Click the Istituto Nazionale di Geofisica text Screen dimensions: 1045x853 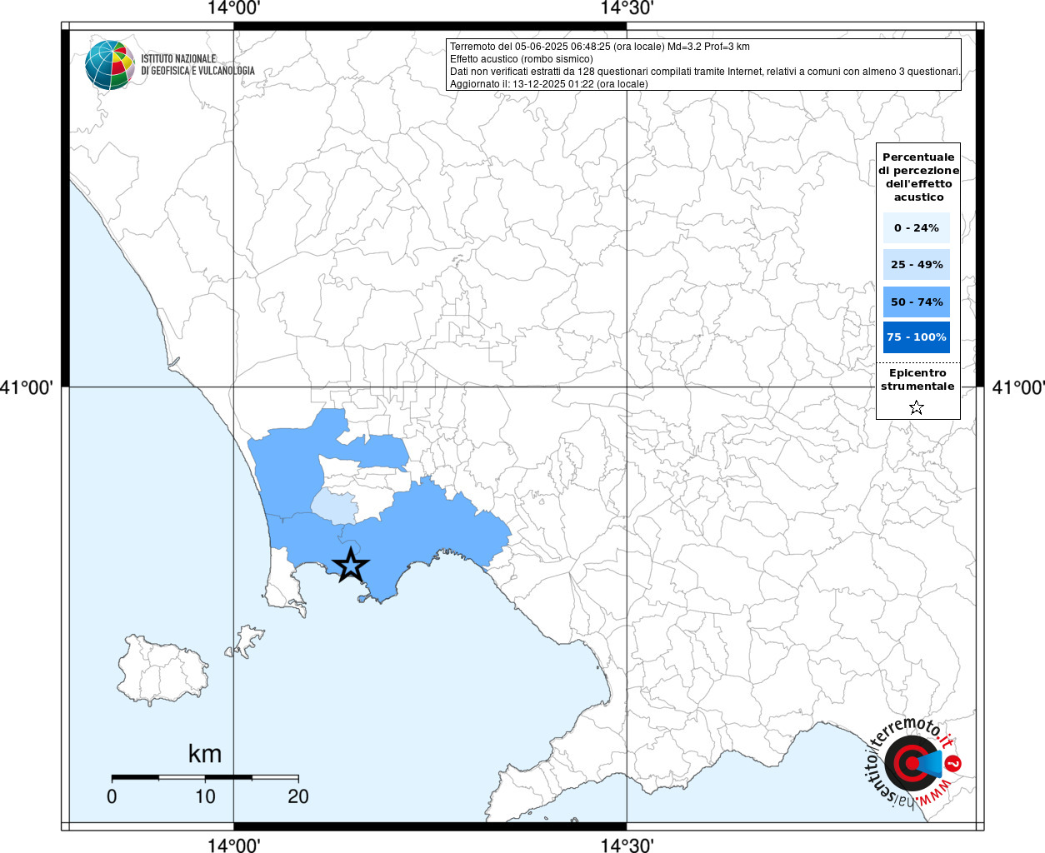tap(197, 65)
